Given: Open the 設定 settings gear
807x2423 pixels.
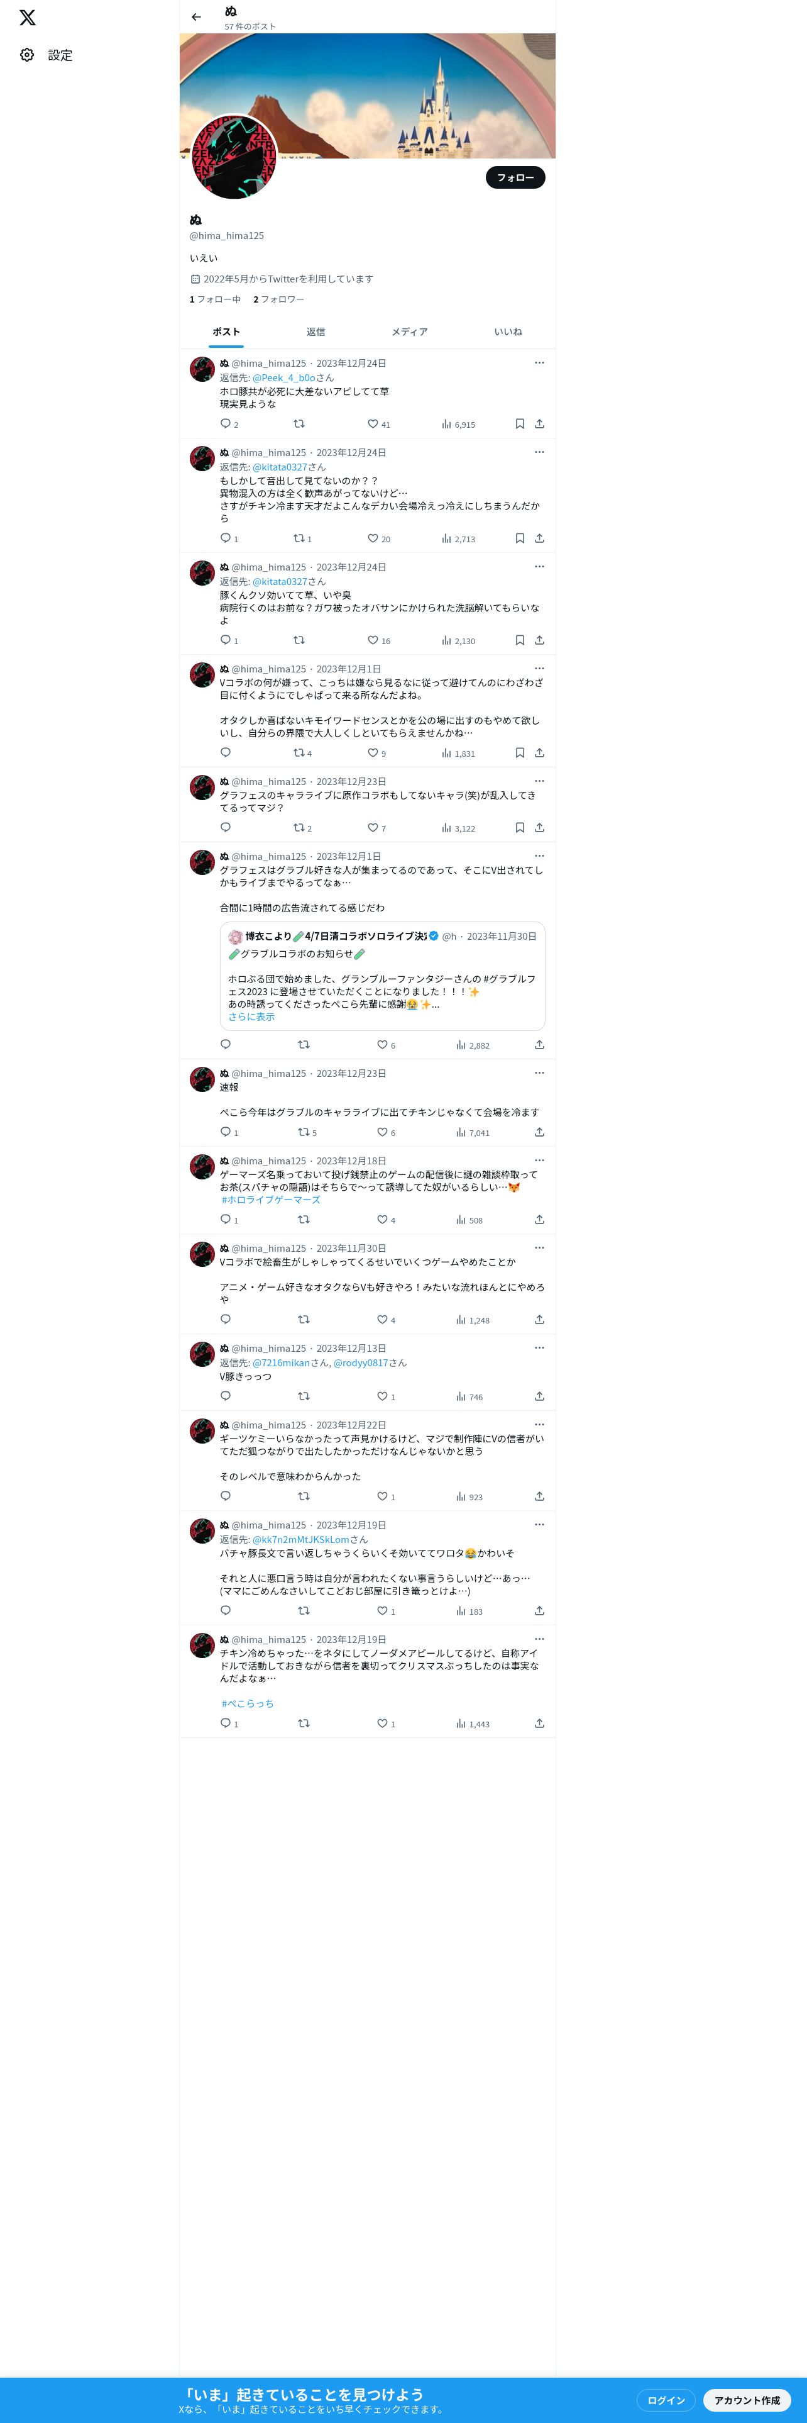Looking at the screenshot, I should tap(27, 55).
